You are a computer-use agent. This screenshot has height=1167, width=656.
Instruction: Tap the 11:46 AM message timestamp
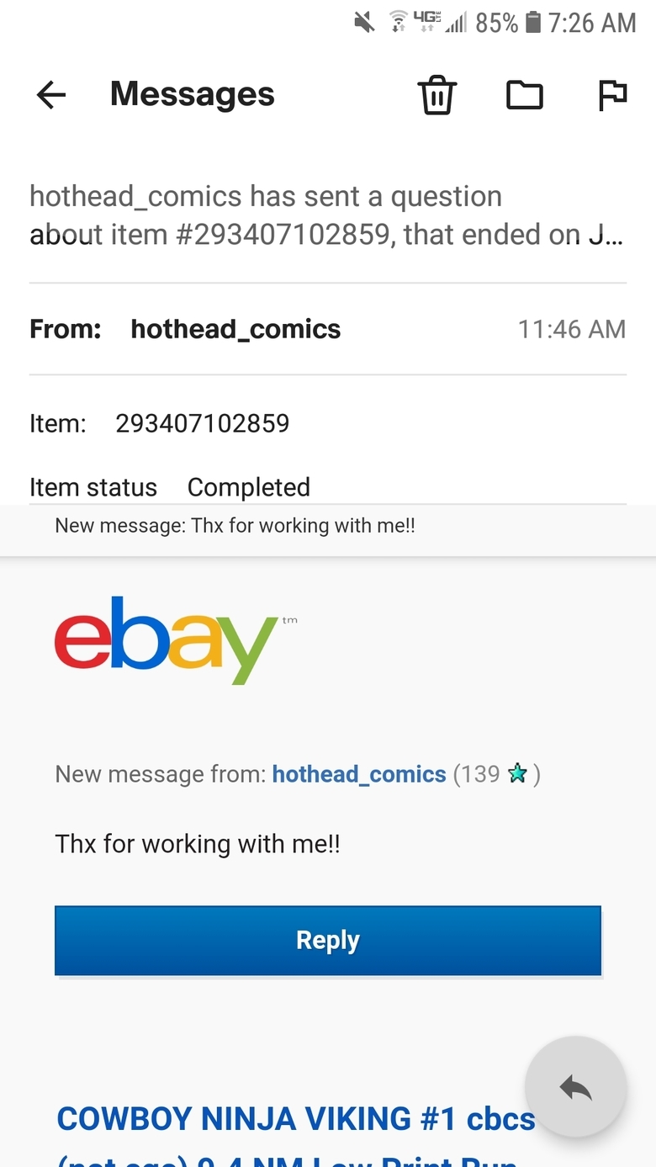pyautogui.click(x=572, y=329)
